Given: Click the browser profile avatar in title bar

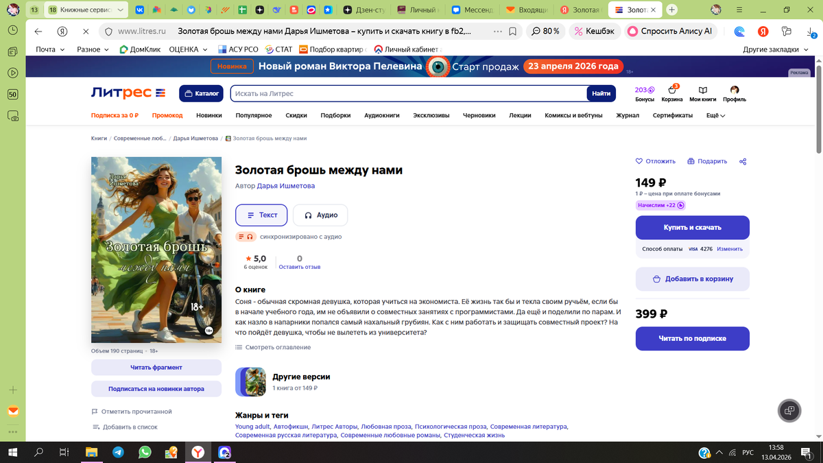Looking at the screenshot, I should coord(716,10).
